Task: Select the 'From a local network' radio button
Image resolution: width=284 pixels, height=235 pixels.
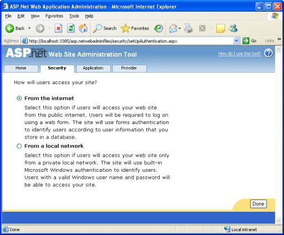Action: (x=19, y=146)
